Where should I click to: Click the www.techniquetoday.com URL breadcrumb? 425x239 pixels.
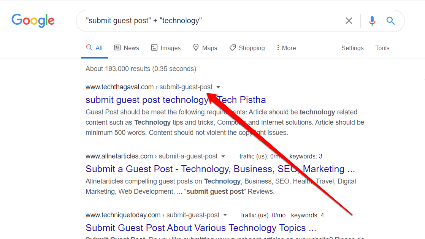click(152, 215)
